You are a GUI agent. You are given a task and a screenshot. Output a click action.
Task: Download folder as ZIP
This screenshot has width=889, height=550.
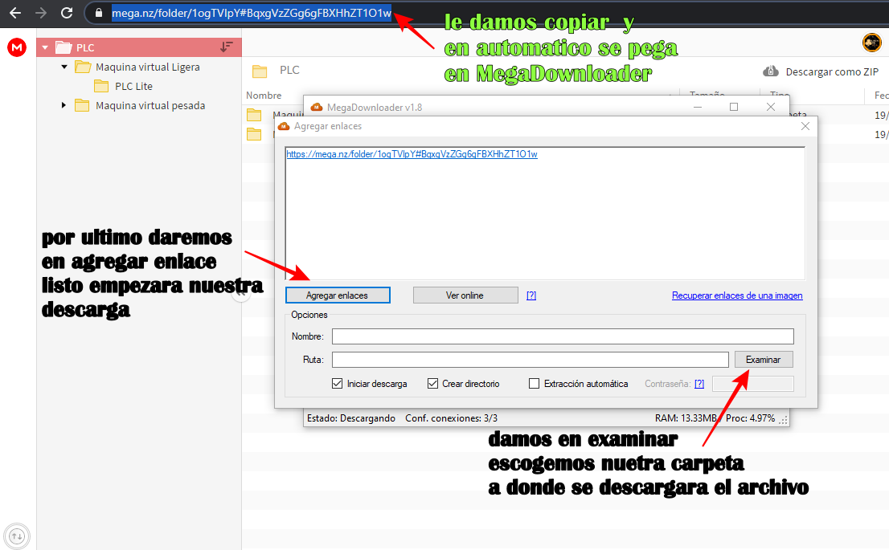pyautogui.click(x=821, y=71)
